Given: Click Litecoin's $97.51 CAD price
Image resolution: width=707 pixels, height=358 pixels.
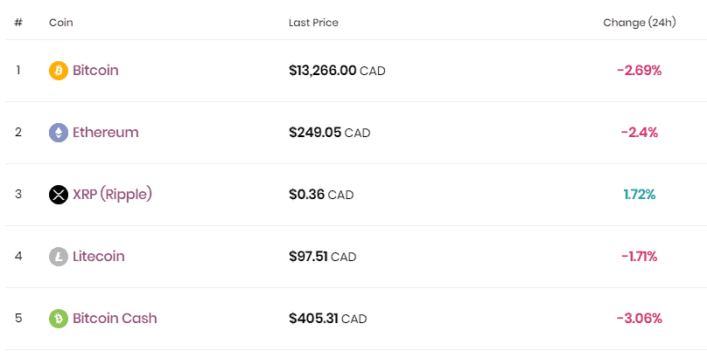Looking at the screenshot, I should (323, 257).
